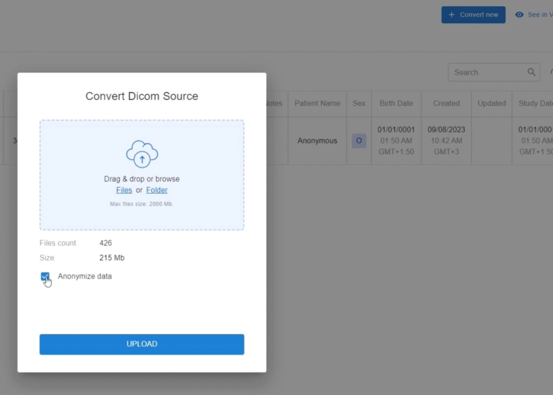This screenshot has width=553, height=395.
Task: Sort by Created column header
Action: click(446, 103)
